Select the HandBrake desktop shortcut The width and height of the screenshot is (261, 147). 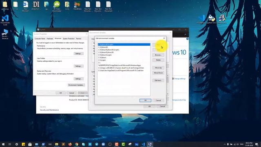(77, 5)
